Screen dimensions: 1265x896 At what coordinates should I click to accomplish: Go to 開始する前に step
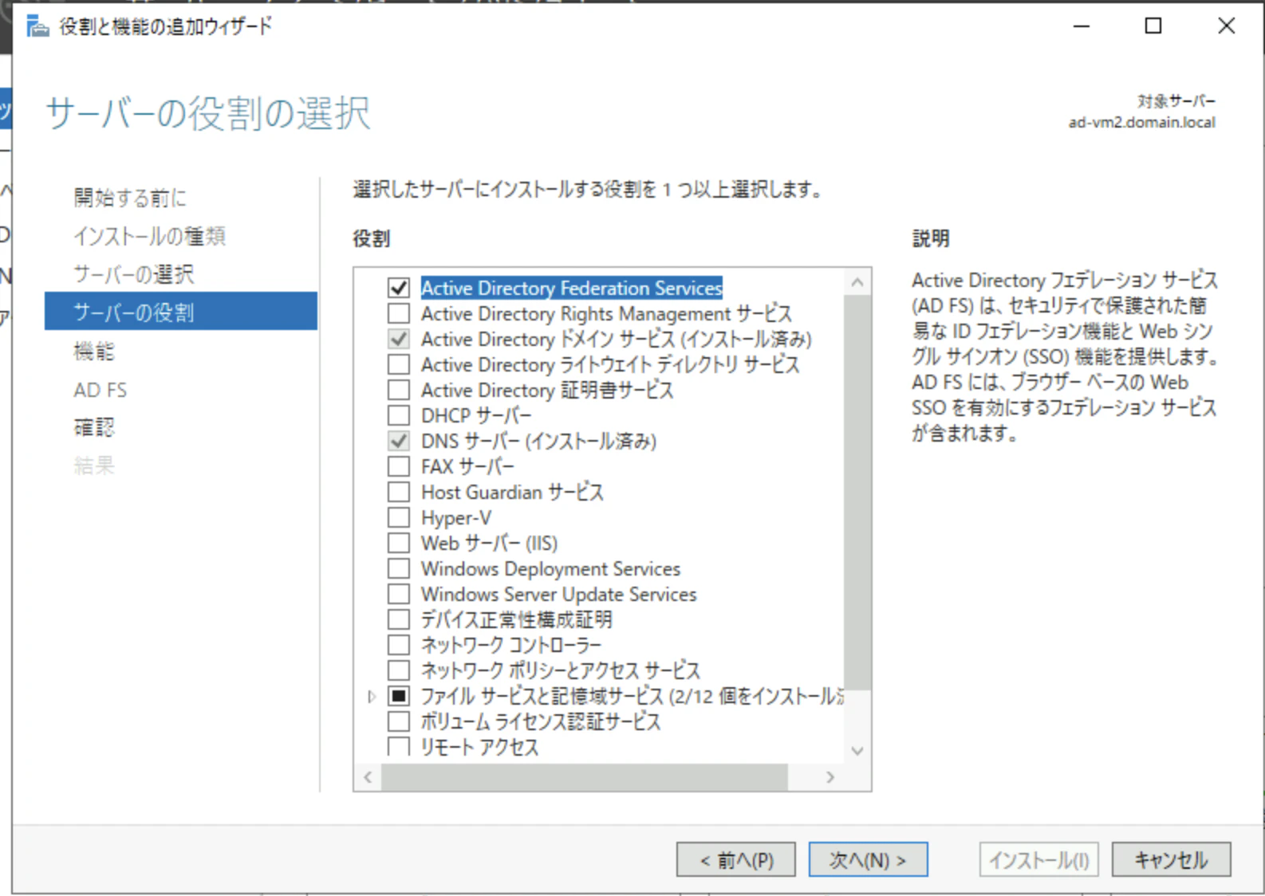(x=130, y=197)
